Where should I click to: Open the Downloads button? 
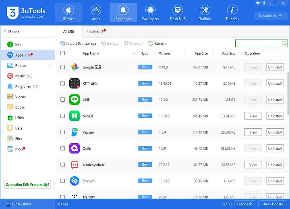point(270,16)
